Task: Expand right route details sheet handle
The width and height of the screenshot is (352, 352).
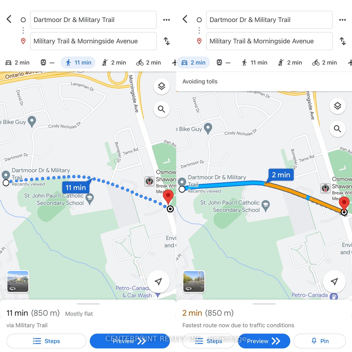Action: click(264, 304)
